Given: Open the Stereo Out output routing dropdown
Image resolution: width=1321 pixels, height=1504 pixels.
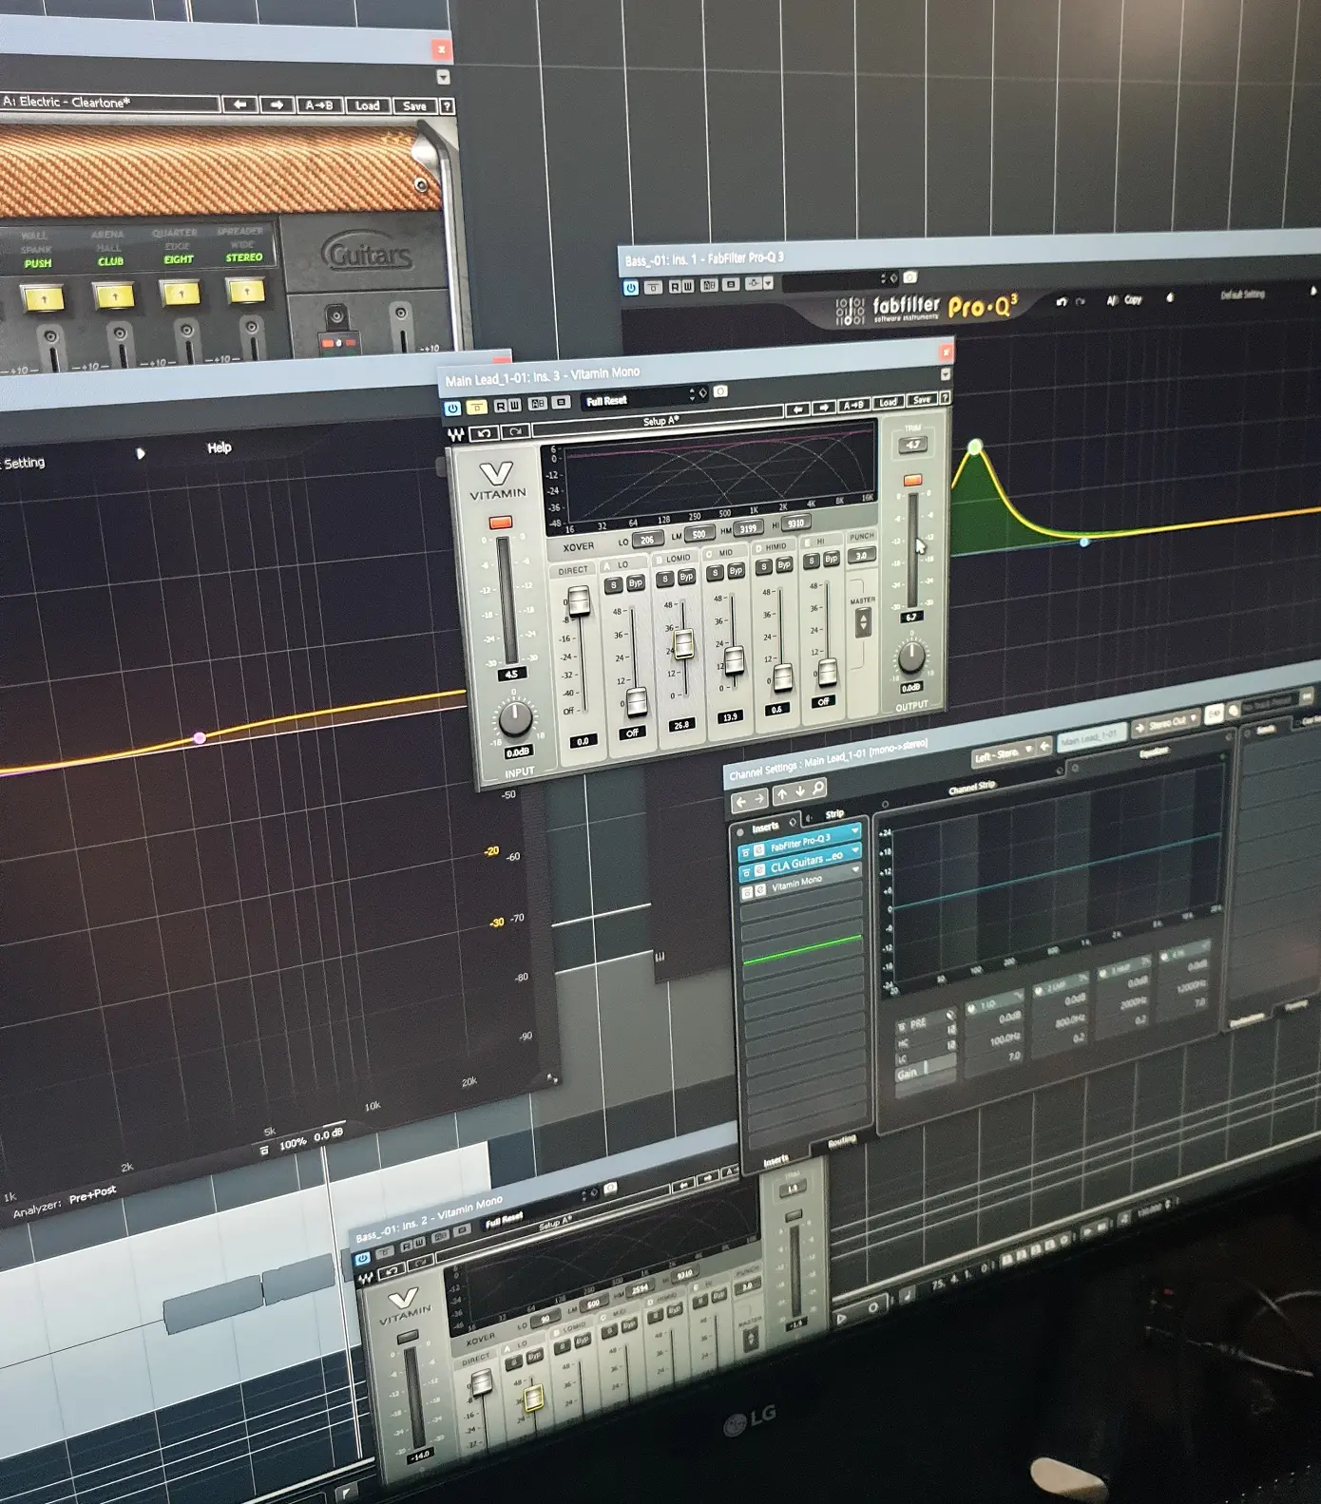Looking at the screenshot, I should point(1168,724).
